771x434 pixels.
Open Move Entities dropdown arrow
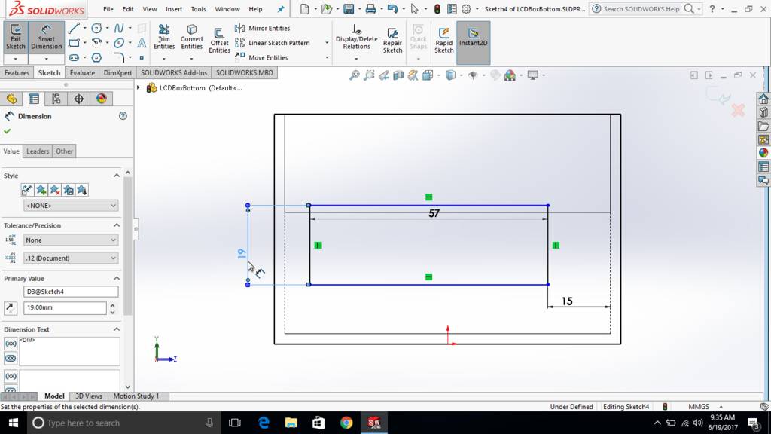(x=327, y=57)
